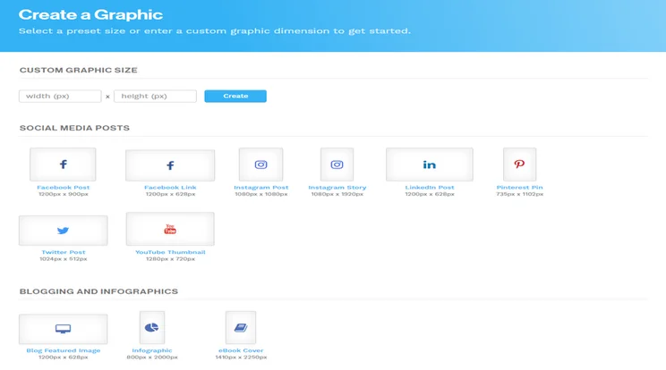Select the Instagram Story preset icon
666x370 pixels.
point(337,164)
